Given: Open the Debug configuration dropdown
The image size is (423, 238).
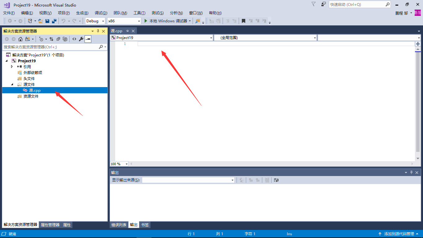Looking at the screenshot, I should point(95,21).
